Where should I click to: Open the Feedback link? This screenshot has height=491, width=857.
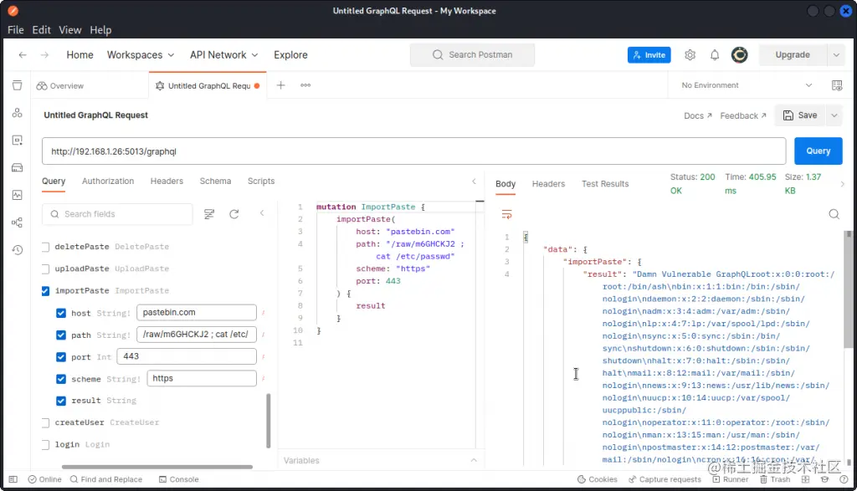tap(743, 115)
